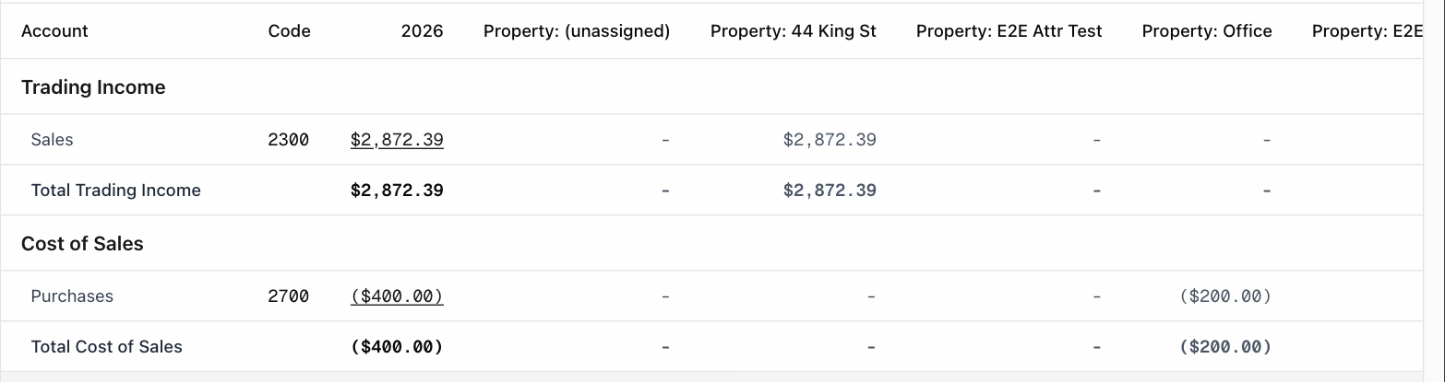Click the Total Trading Income row label
Screen dimensions: 1445x382
tap(116, 191)
